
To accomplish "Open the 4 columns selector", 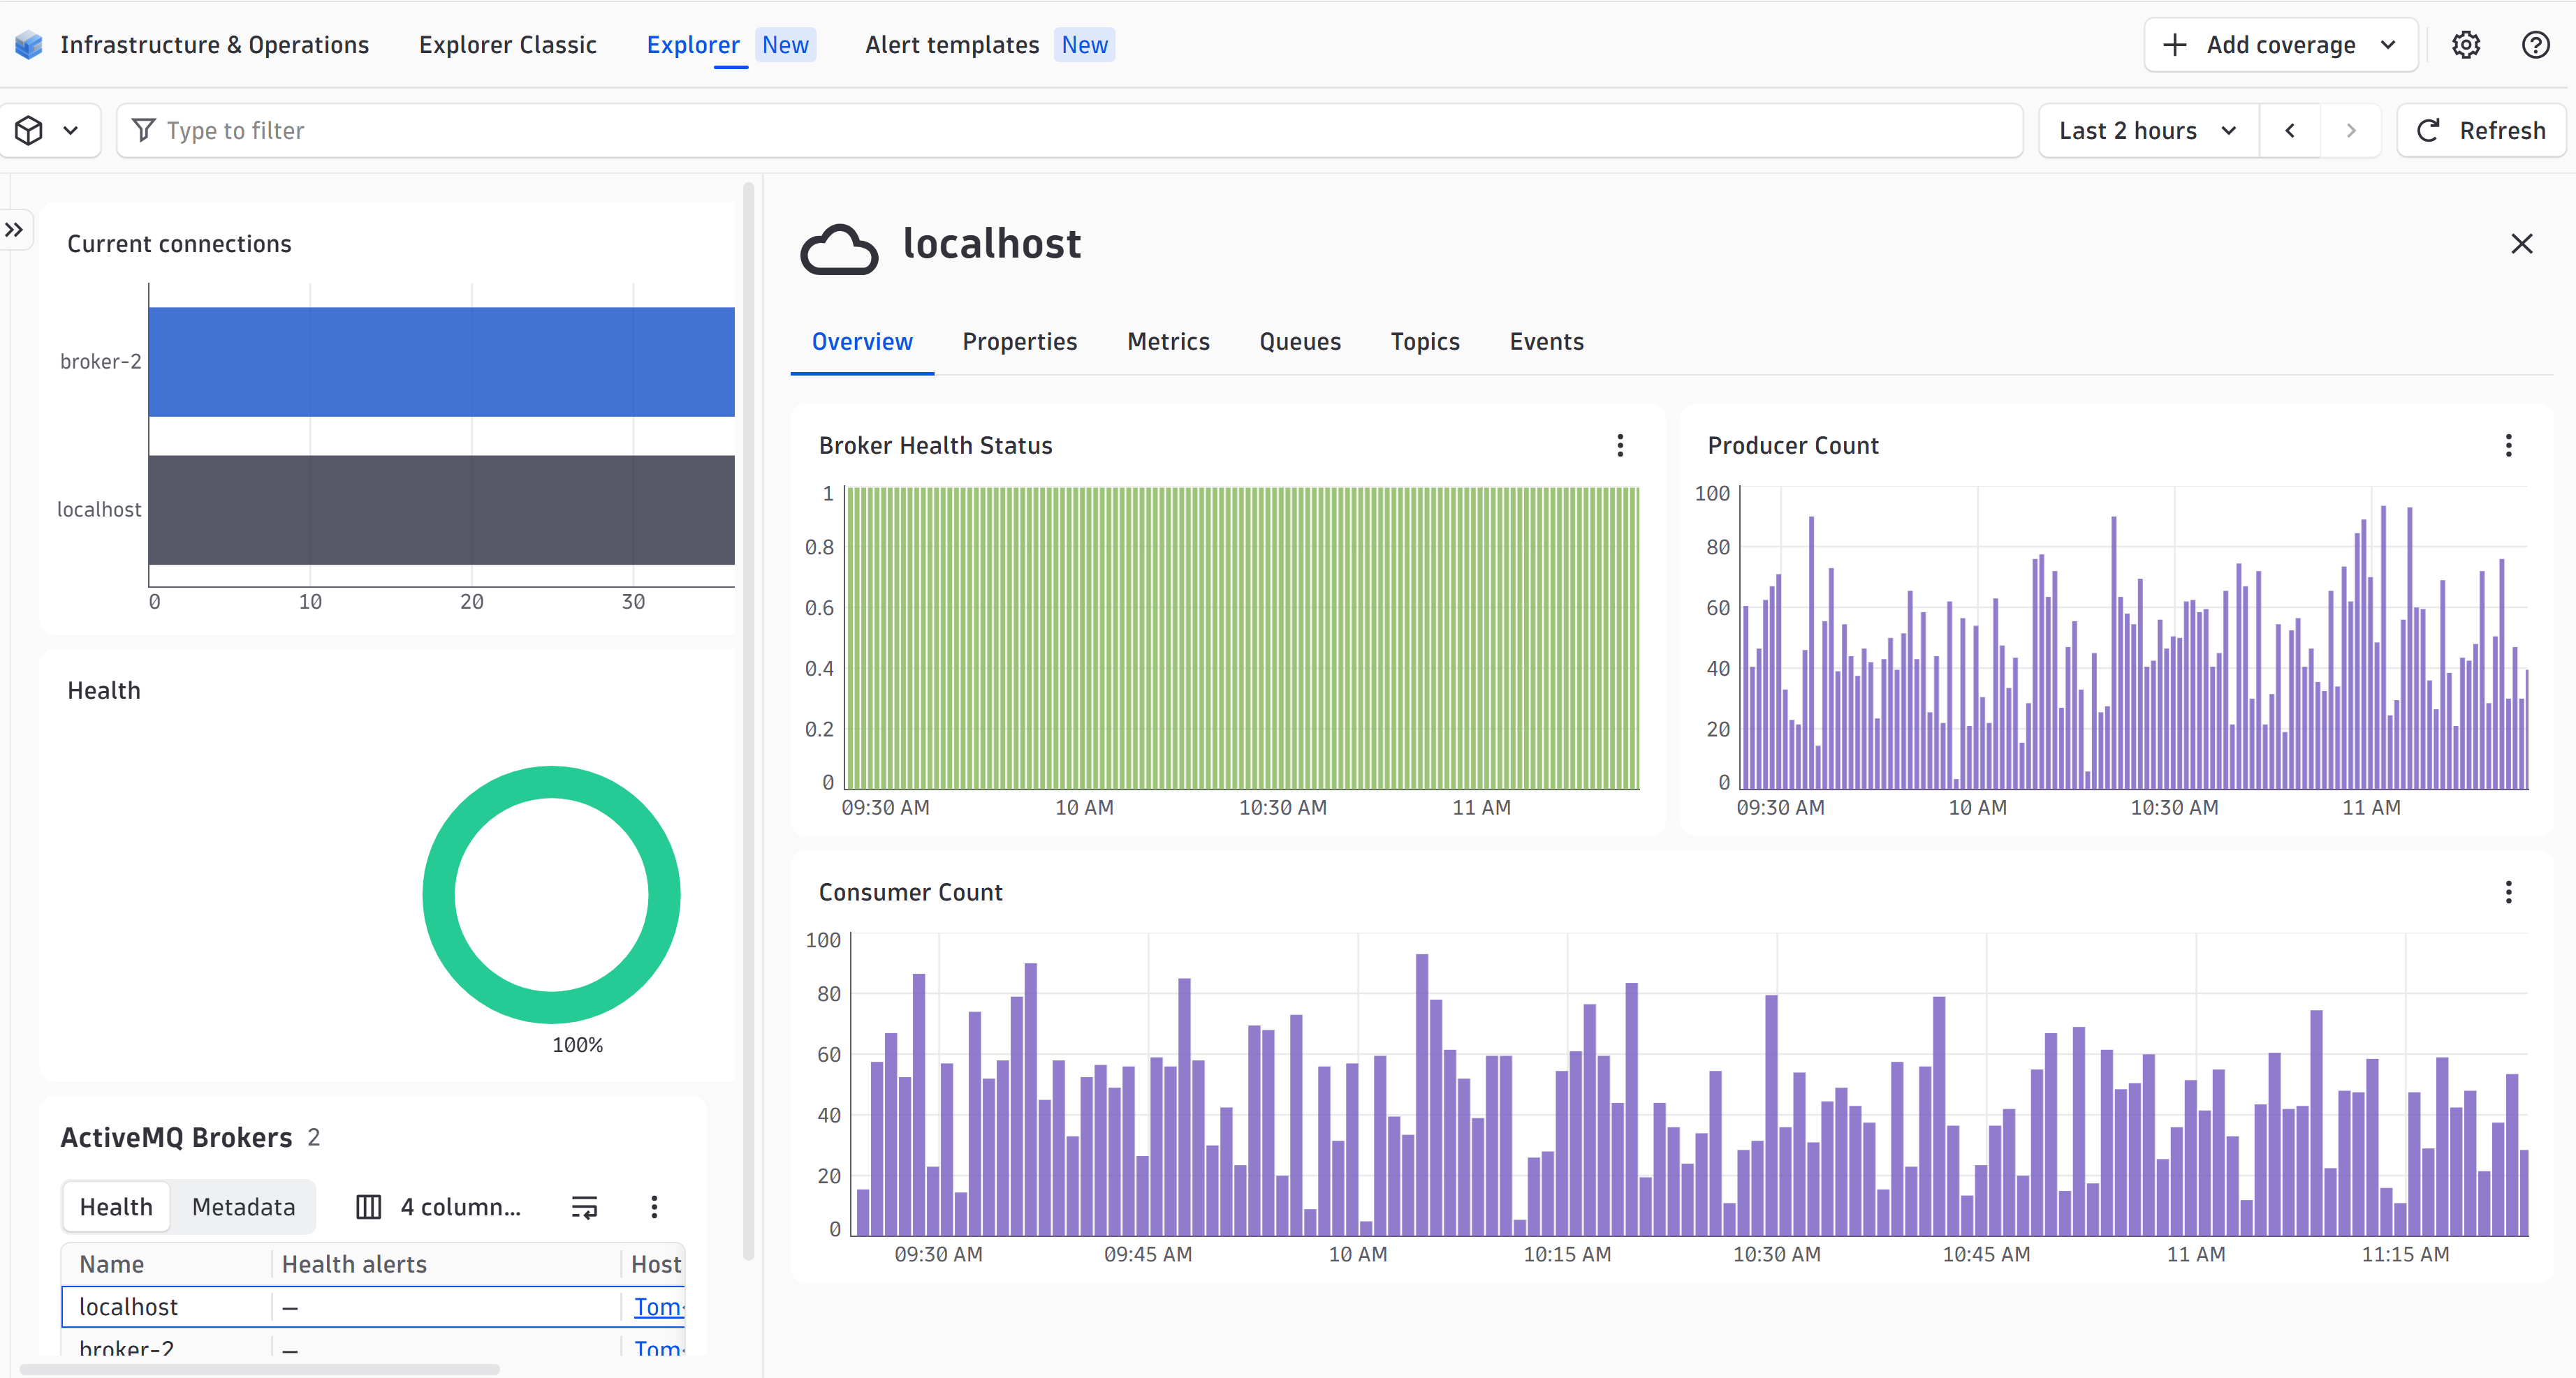I will [439, 1207].
